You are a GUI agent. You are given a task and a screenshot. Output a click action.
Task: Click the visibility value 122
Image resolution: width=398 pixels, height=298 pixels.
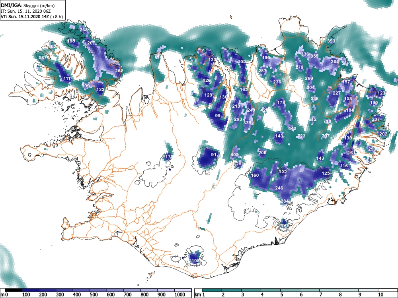100,89
